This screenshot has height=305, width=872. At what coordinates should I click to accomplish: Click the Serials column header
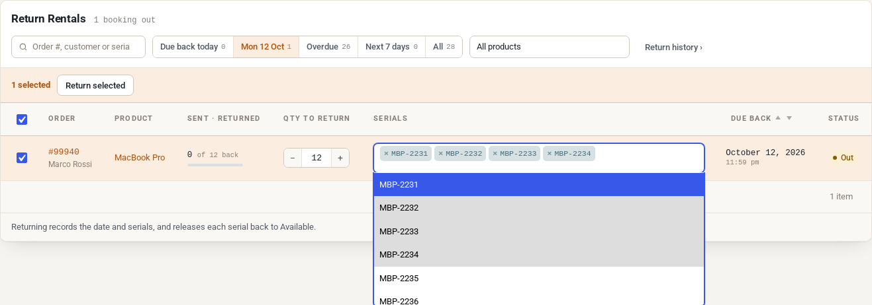pyautogui.click(x=391, y=118)
